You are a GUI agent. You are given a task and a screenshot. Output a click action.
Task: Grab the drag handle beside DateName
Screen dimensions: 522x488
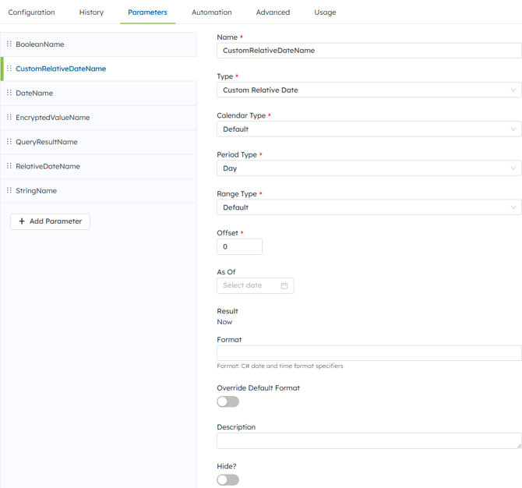[9, 93]
